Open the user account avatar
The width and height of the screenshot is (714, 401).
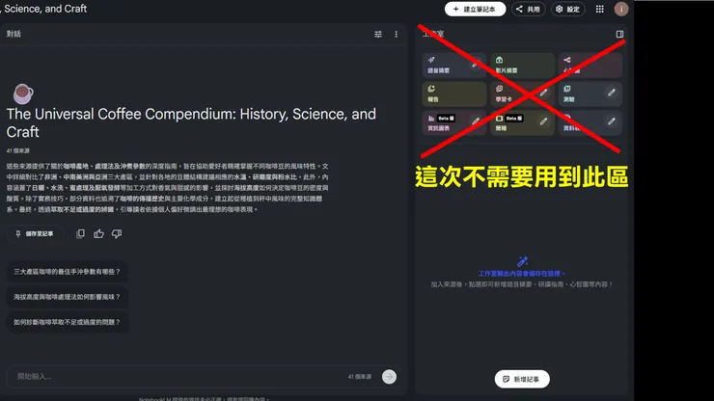click(621, 9)
